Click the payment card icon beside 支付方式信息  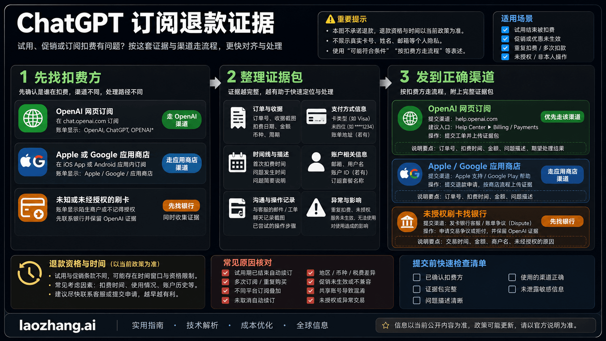[x=316, y=116]
